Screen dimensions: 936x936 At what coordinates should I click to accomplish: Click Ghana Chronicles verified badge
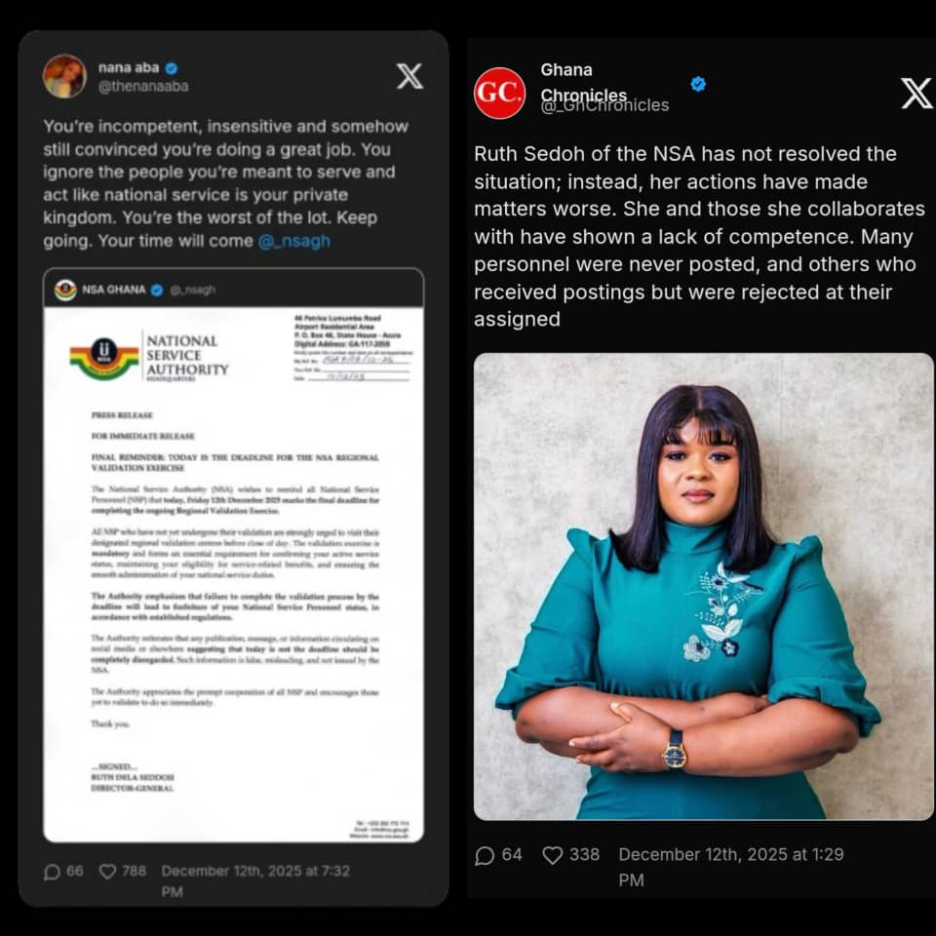(698, 84)
